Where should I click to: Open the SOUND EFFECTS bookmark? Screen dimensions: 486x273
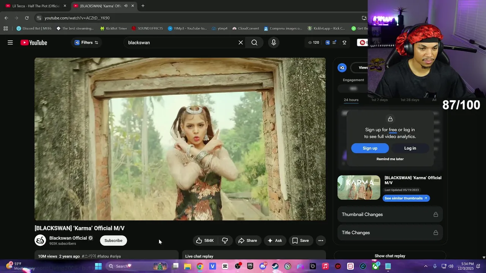[x=147, y=28]
